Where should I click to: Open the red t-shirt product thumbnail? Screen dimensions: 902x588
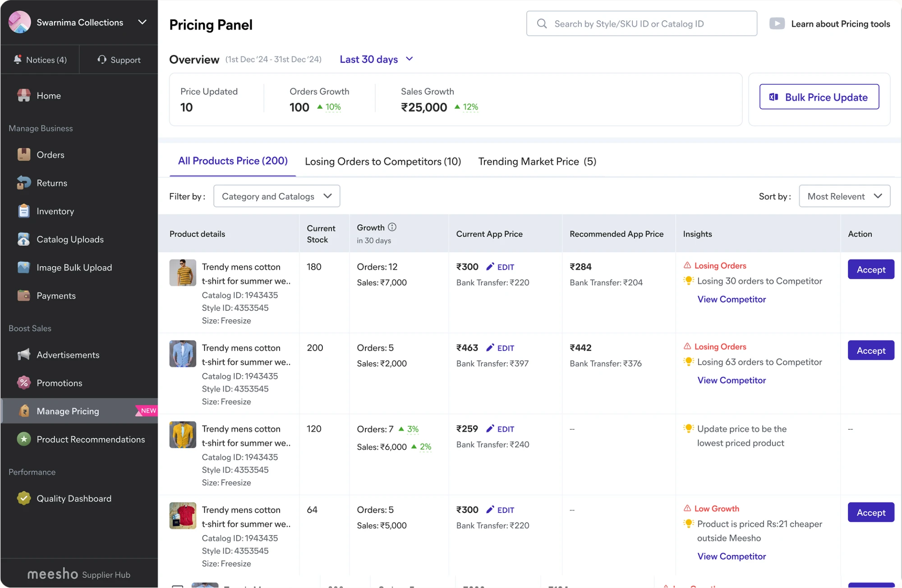tap(183, 515)
